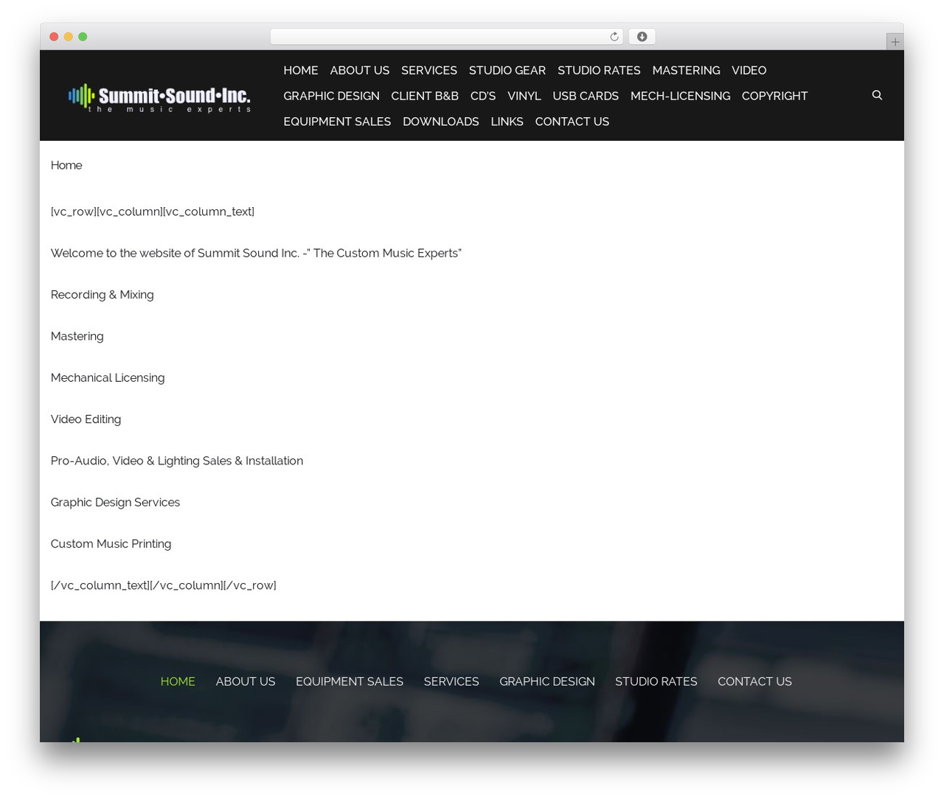Select Mech-Licensing in the navigation
944x799 pixels.
(x=680, y=96)
